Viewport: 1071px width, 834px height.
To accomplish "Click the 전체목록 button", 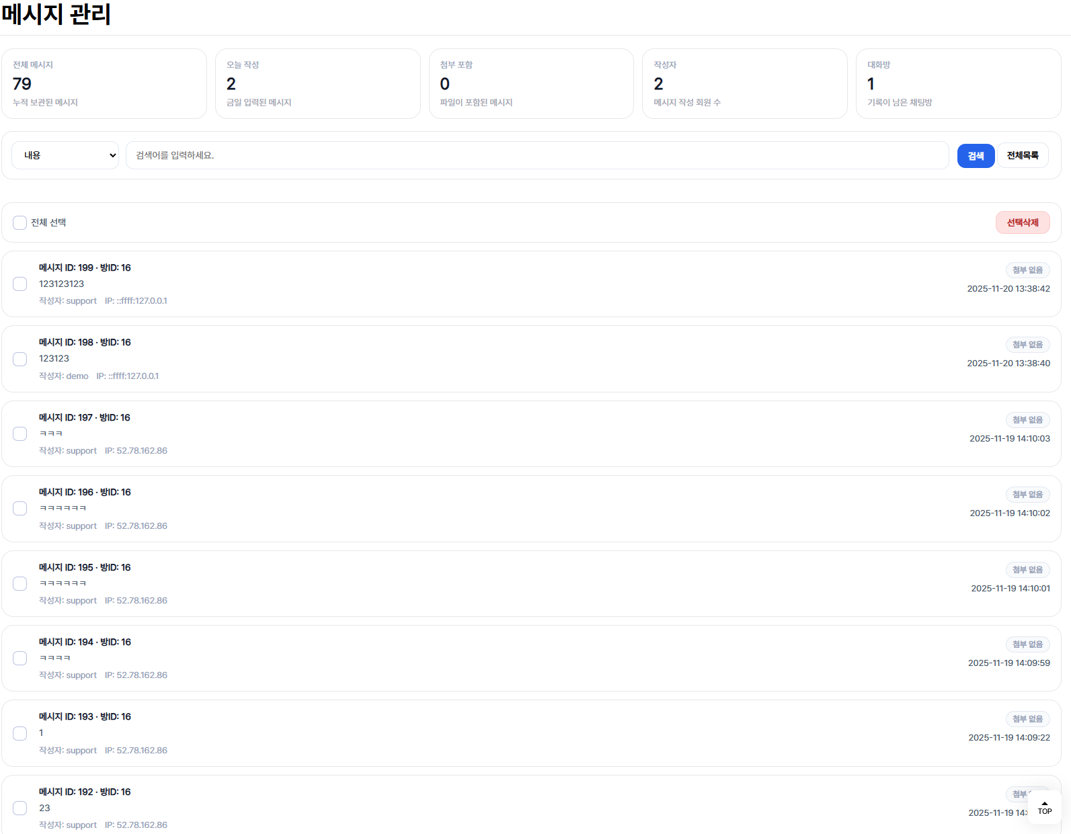I will 1022,155.
